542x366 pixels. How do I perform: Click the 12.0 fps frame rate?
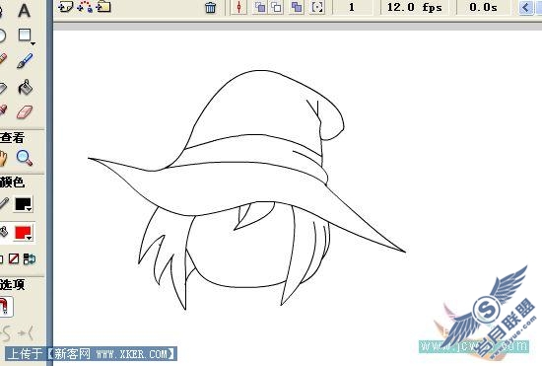[x=415, y=7]
